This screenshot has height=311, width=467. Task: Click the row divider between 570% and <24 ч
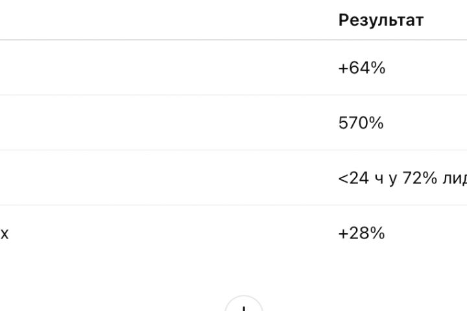click(x=259, y=150)
